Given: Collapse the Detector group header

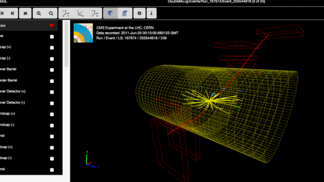Looking at the screenshot, I should pos(18,25).
